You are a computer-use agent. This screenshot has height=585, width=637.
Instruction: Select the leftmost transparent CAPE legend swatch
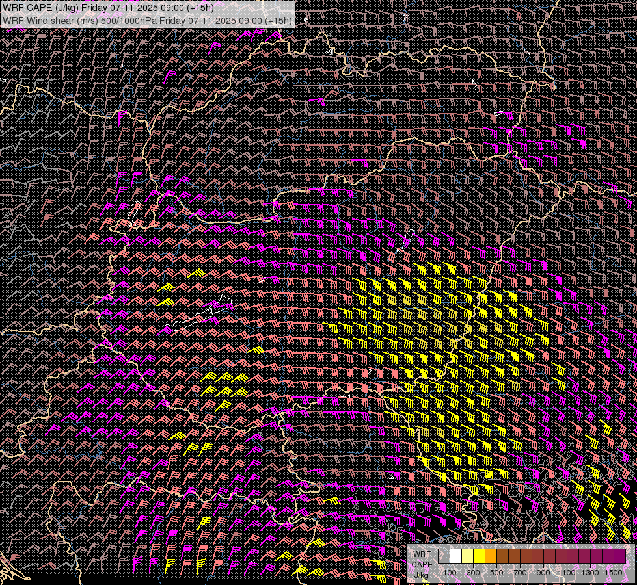[444, 556]
